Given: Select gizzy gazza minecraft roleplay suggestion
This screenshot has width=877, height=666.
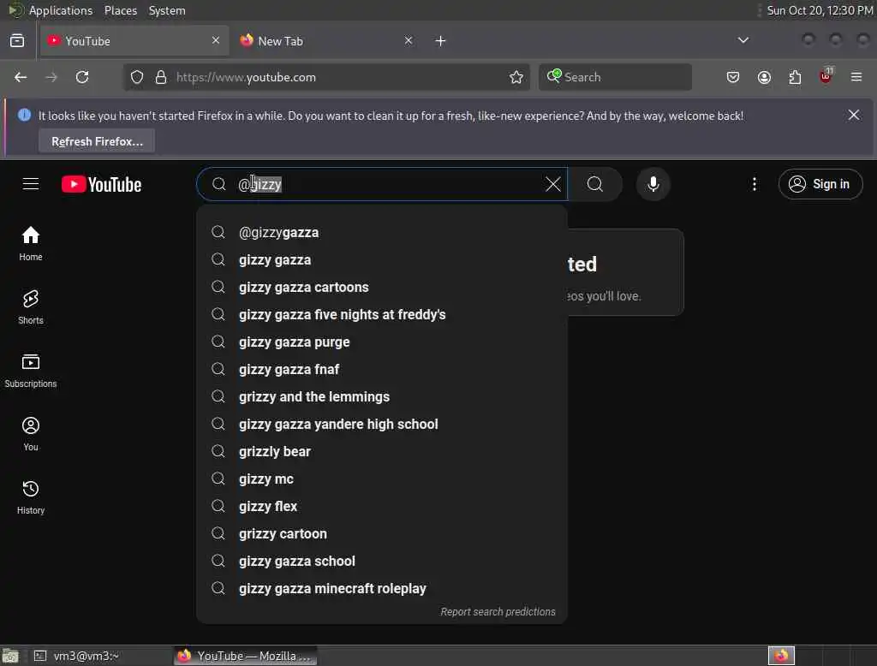Looking at the screenshot, I should 382,589.
